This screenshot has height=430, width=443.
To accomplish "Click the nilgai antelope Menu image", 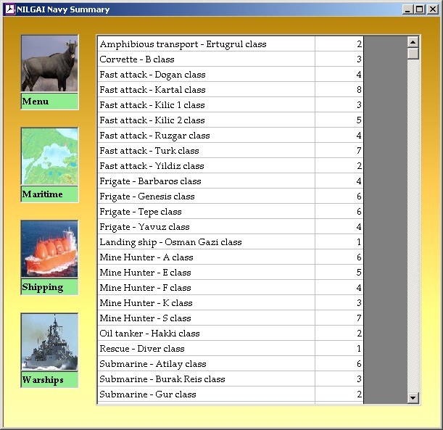I will click(49, 64).
